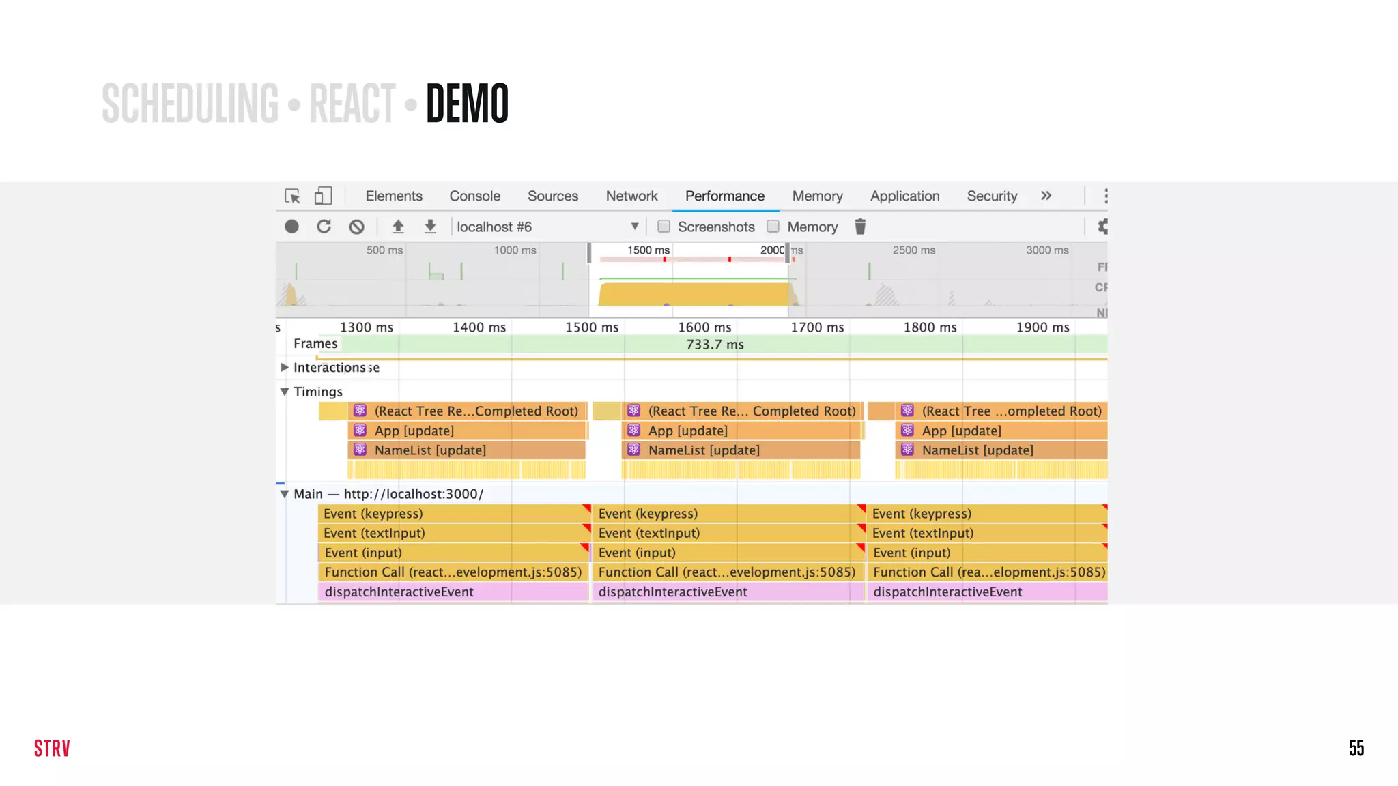Select rightmost Event (input) flame bar
1398x786 pixels.
click(x=988, y=553)
